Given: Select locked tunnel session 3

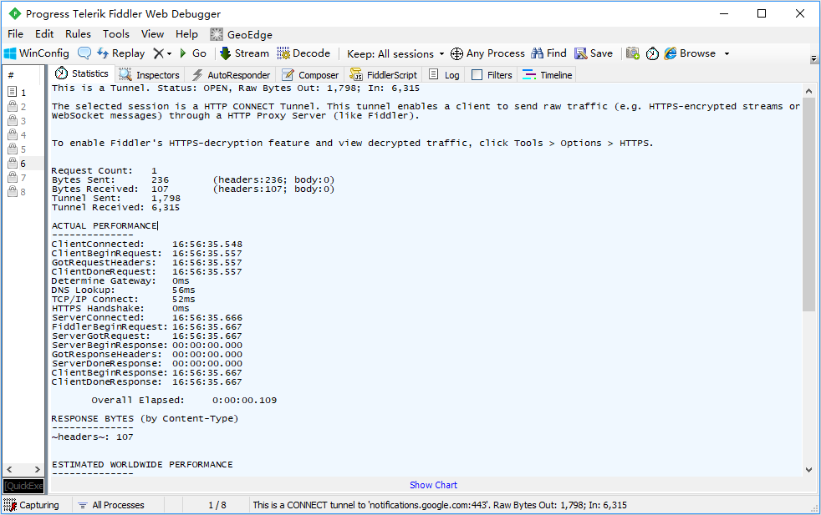Looking at the screenshot, I should [x=23, y=121].
